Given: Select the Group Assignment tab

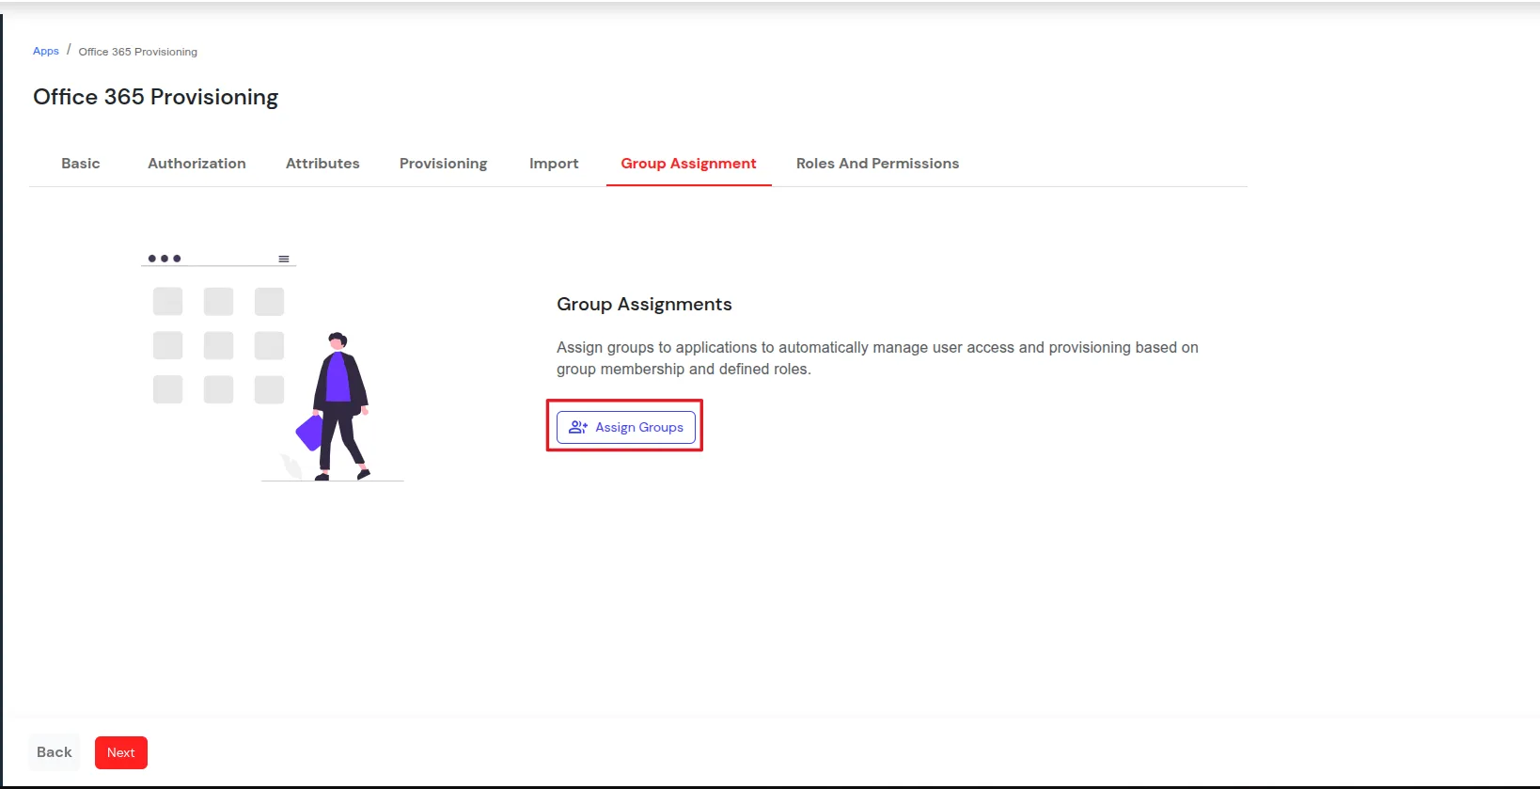Looking at the screenshot, I should [x=688, y=164].
